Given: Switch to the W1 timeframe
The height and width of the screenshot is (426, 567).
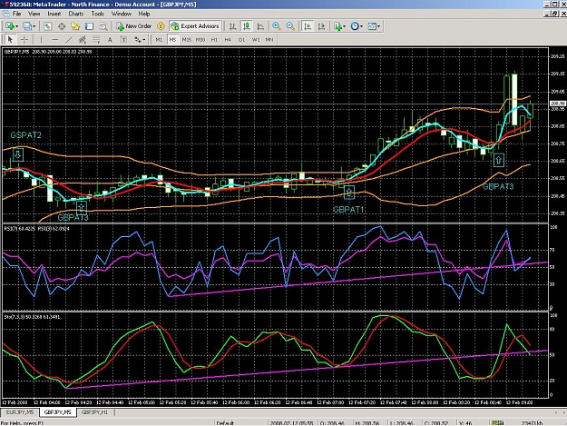Looking at the screenshot, I should [x=256, y=39].
